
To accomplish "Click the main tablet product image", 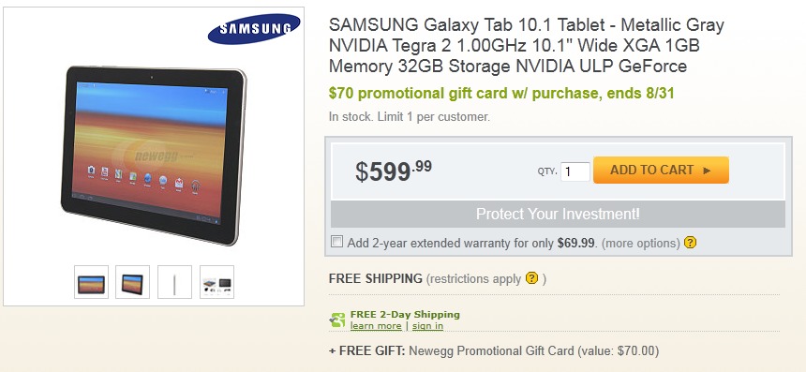I will coord(154,155).
